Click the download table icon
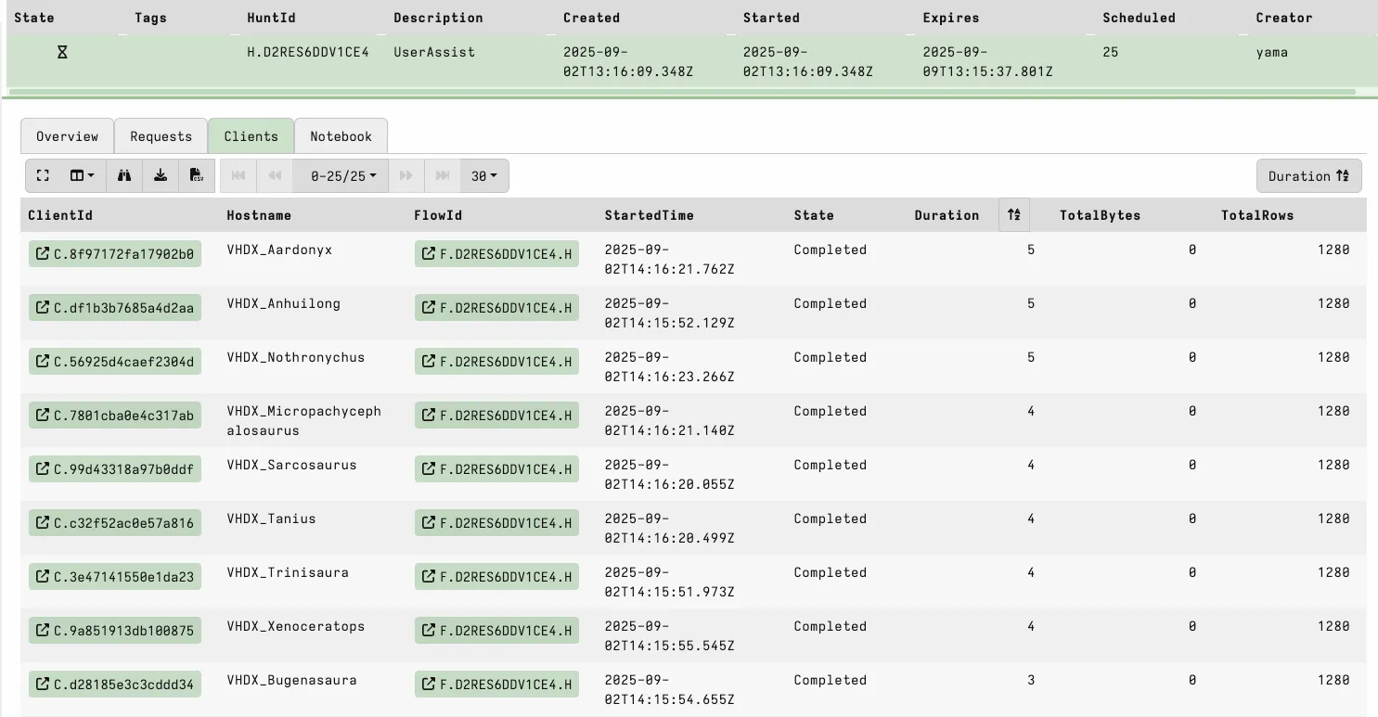The width and height of the screenshot is (1378, 717). (x=161, y=175)
